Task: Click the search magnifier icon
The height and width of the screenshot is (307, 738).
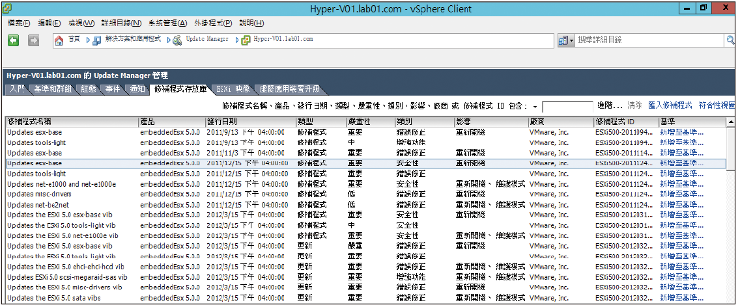Action: click(731, 40)
